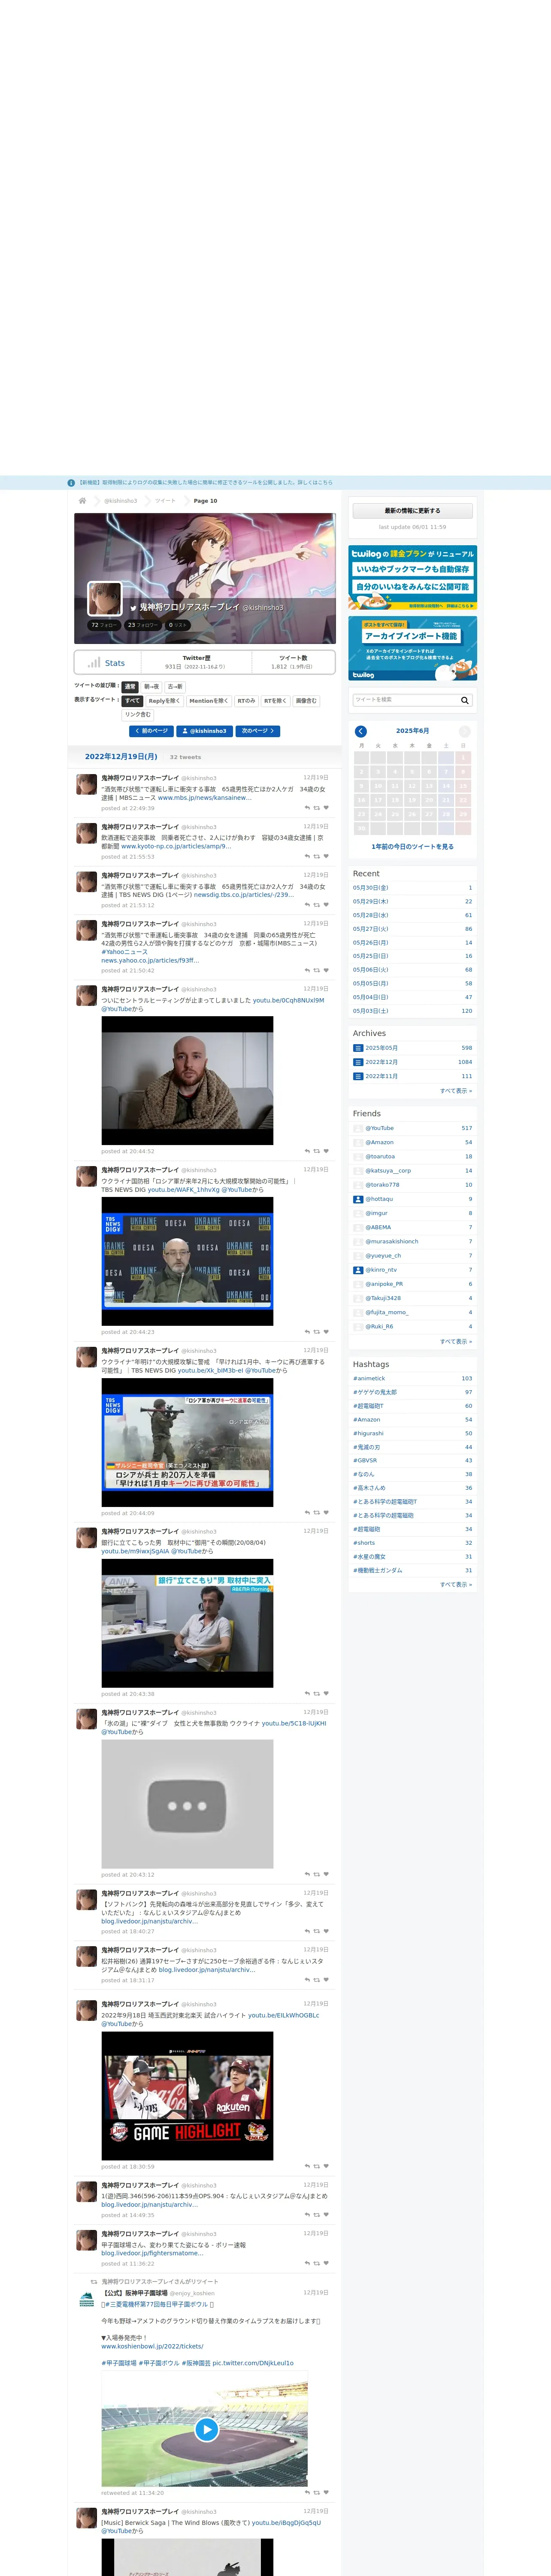Click 最新の情報に更新する button
This screenshot has width=551, height=2576.
tap(412, 511)
